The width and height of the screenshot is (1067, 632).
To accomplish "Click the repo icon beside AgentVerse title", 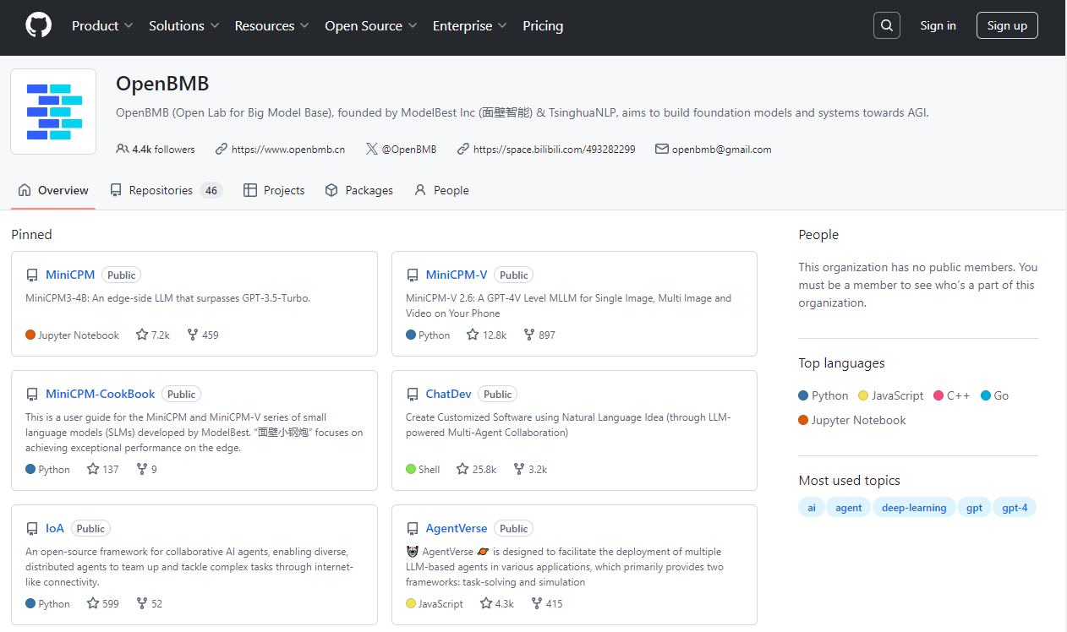I will (x=413, y=529).
